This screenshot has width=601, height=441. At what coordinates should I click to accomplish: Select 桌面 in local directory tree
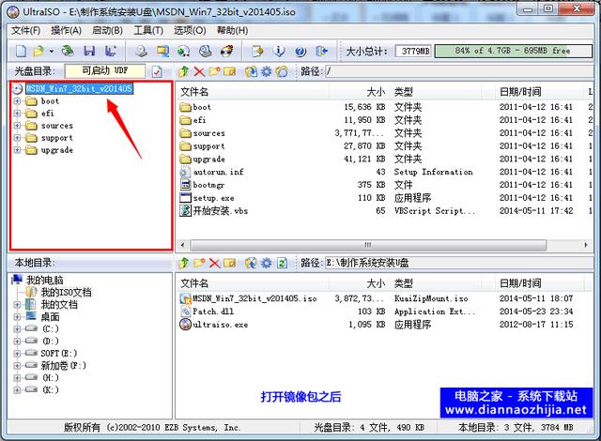pos(50,317)
